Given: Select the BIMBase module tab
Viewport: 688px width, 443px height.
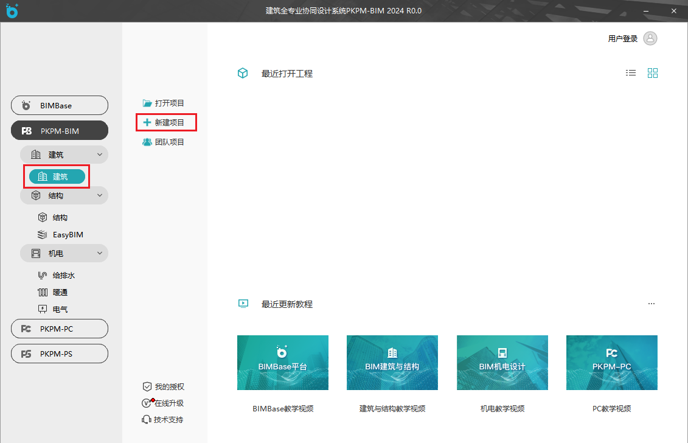Looking at the screenshot, I should (x=60, y=105).
